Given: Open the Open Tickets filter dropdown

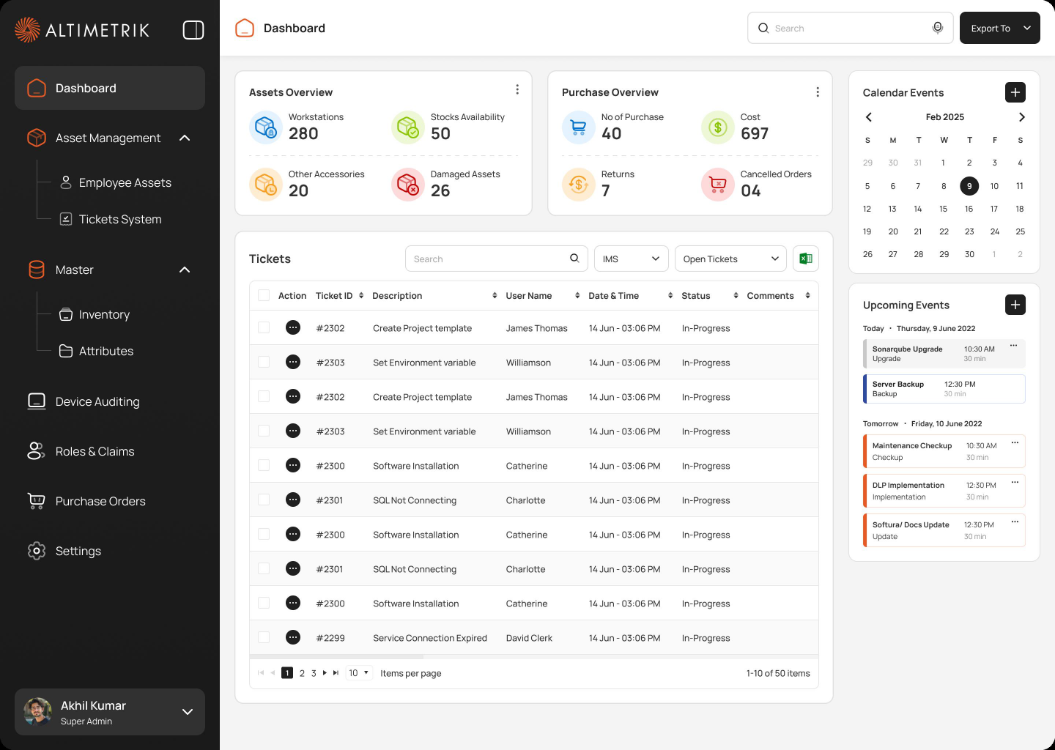Looking at the screenshot, I should pyautogui.click(x=730, y=259).
